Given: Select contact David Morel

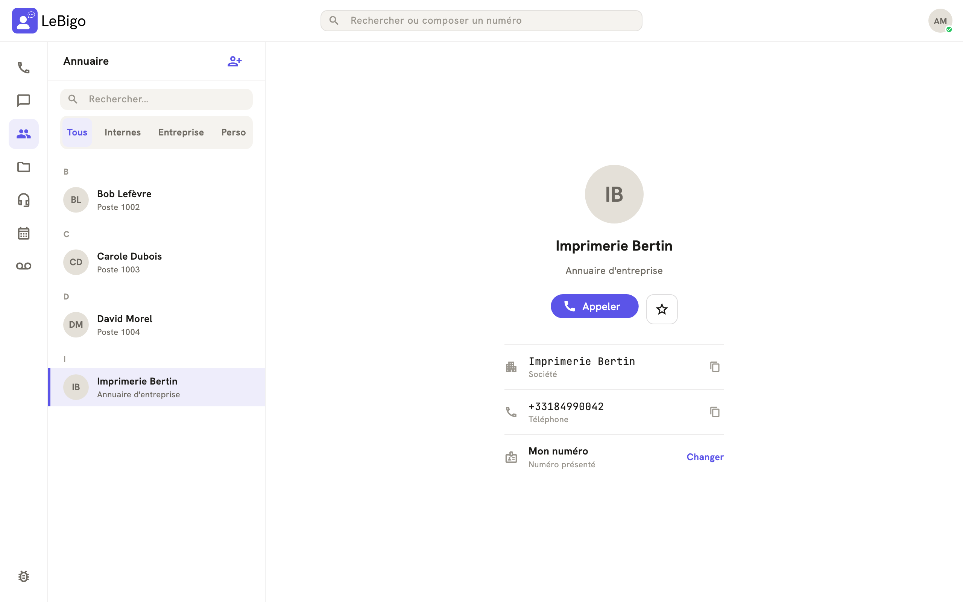Looking at the screenshot, I should pos(156,325).
